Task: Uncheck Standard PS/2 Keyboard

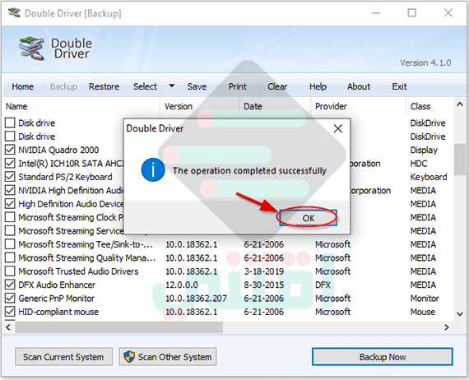Action: point(10,177)
